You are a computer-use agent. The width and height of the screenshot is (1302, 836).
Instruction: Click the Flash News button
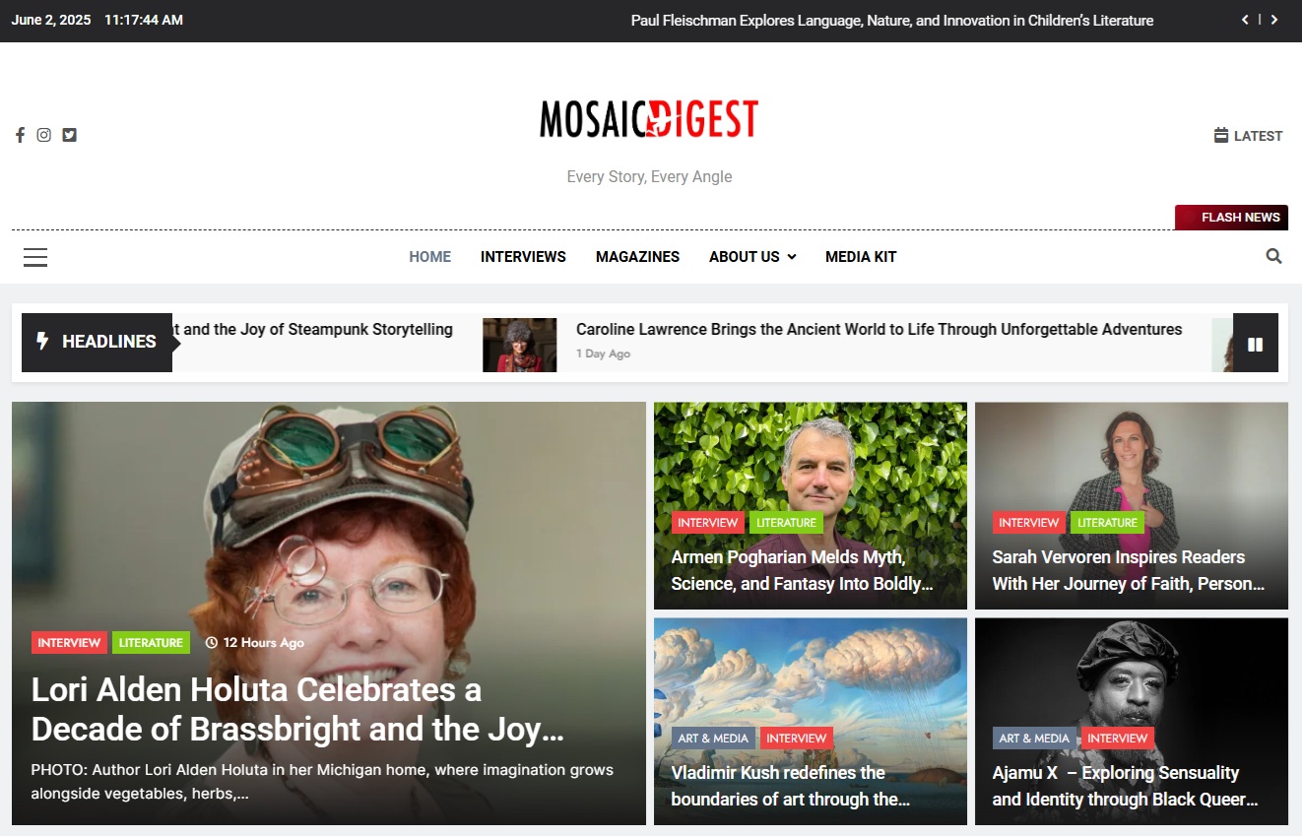click(1231, 218)
